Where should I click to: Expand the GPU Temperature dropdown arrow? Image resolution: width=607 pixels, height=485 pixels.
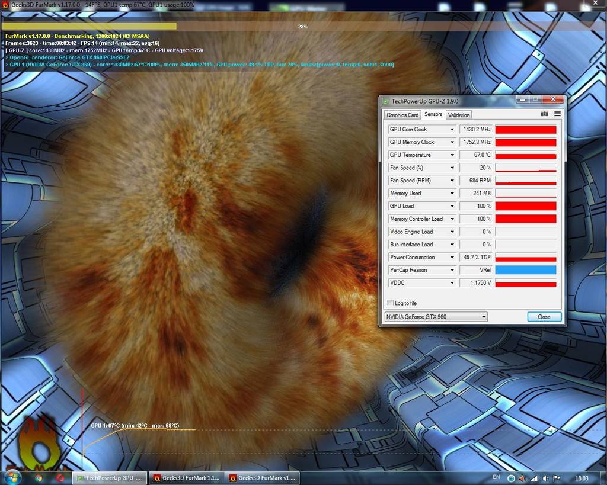452,155
